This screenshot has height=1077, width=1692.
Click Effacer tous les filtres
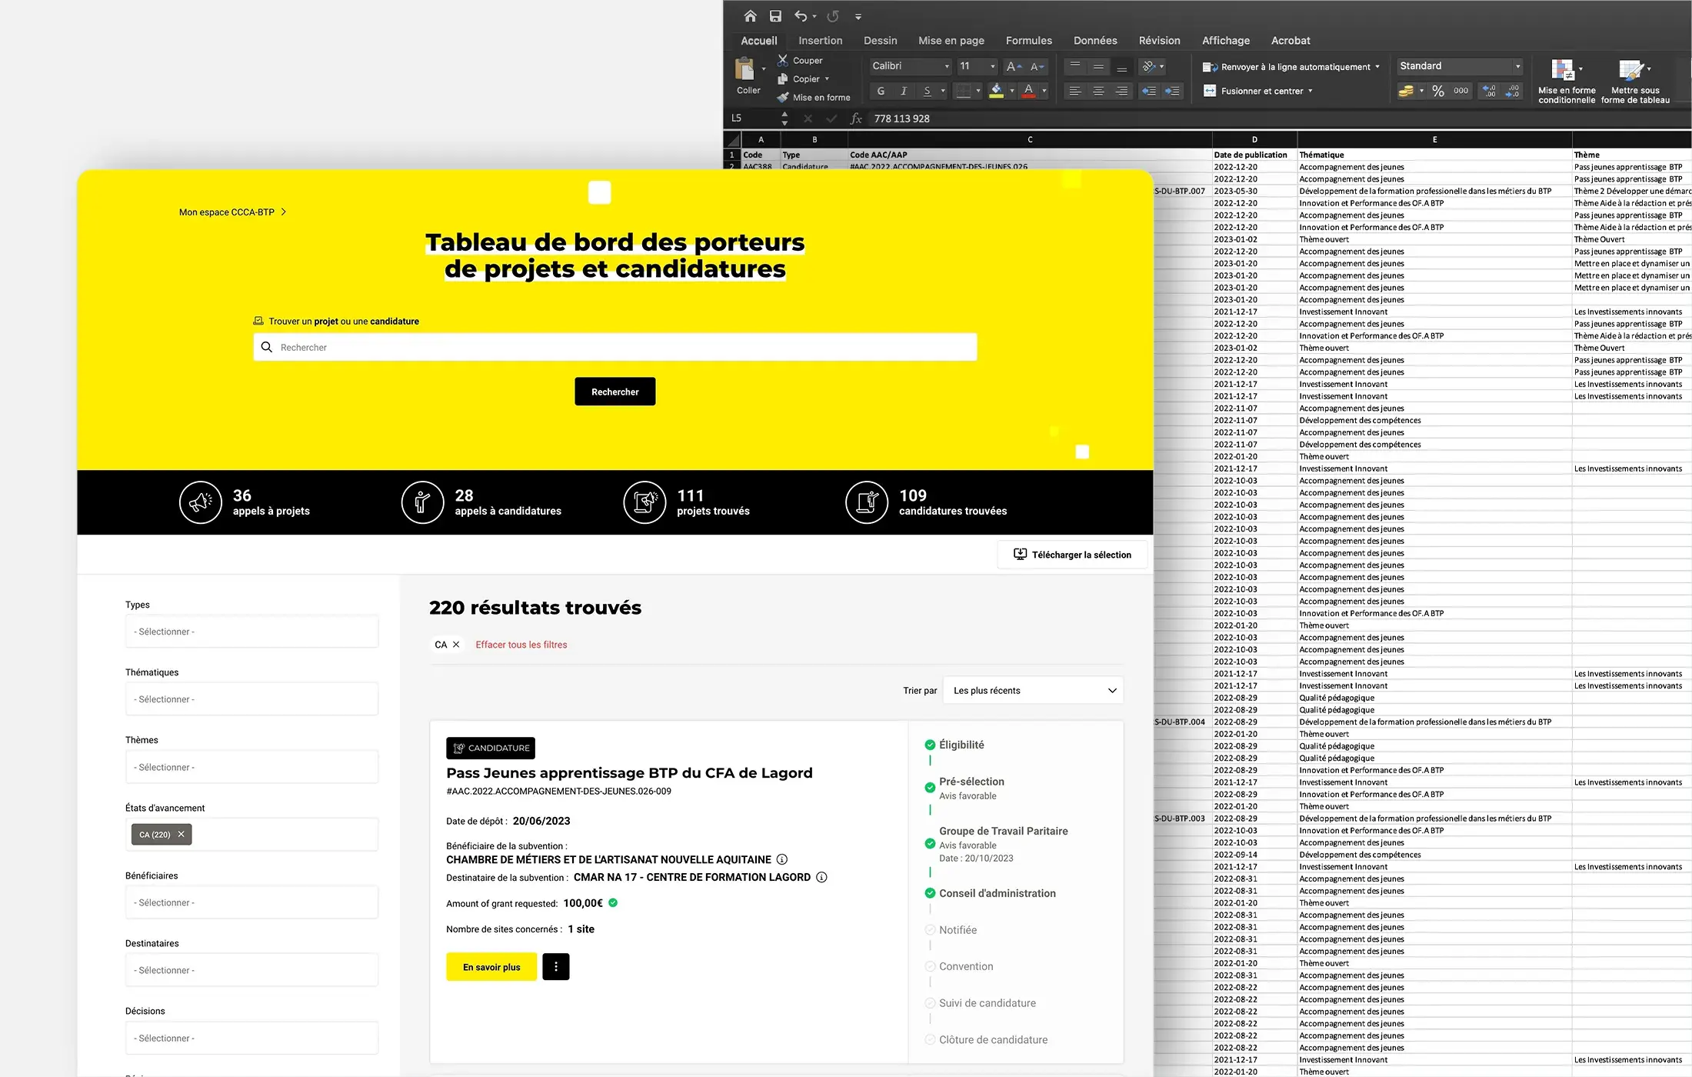(521, 645)
